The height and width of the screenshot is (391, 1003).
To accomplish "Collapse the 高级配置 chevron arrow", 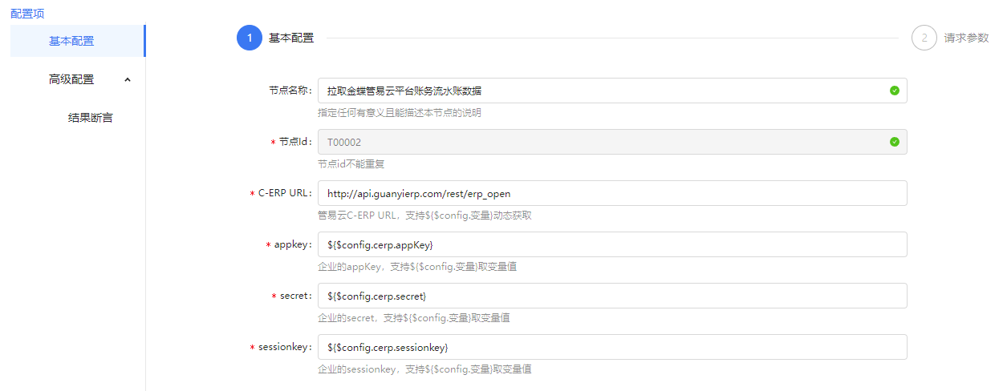I will pyautogui.click(x=128, y=79).
